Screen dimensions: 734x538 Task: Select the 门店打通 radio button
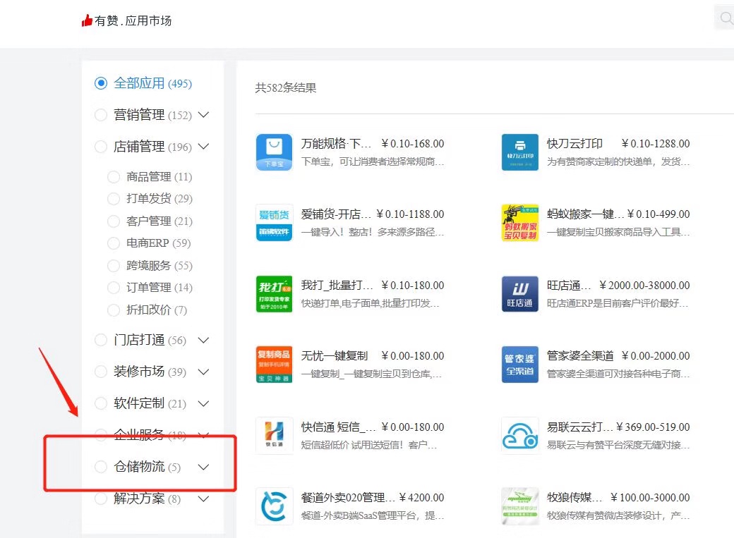pos(101,340)
